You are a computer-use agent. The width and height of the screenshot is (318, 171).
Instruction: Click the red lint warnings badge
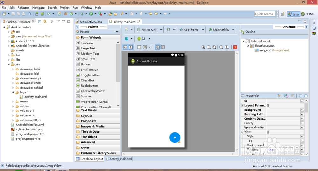pos(235,47)
